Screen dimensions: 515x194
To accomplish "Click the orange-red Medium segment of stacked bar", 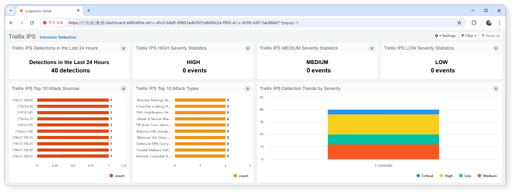I will click(x=383, y=152).
